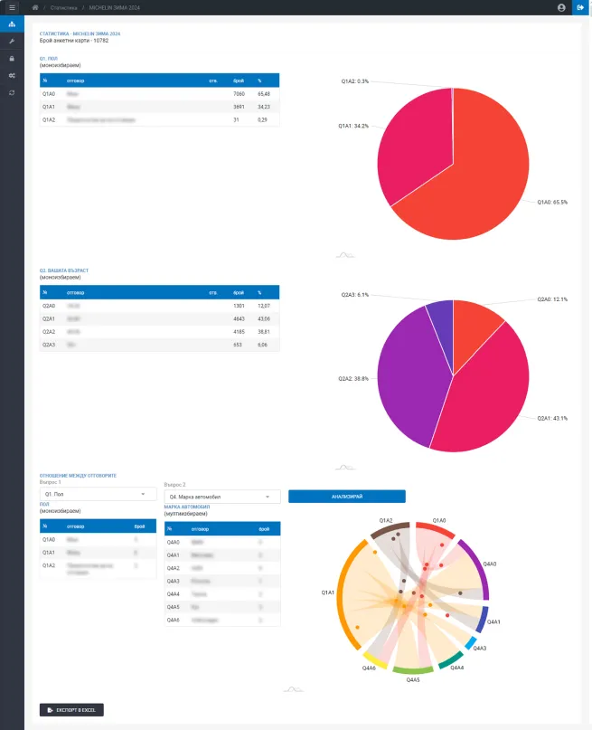Click the lock icon in sidebar

(x=12, y=58)
